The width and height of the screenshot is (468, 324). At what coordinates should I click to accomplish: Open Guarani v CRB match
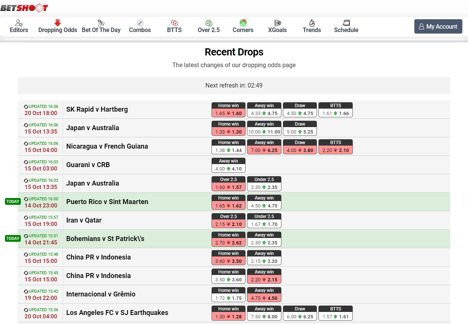pos(88,165)
